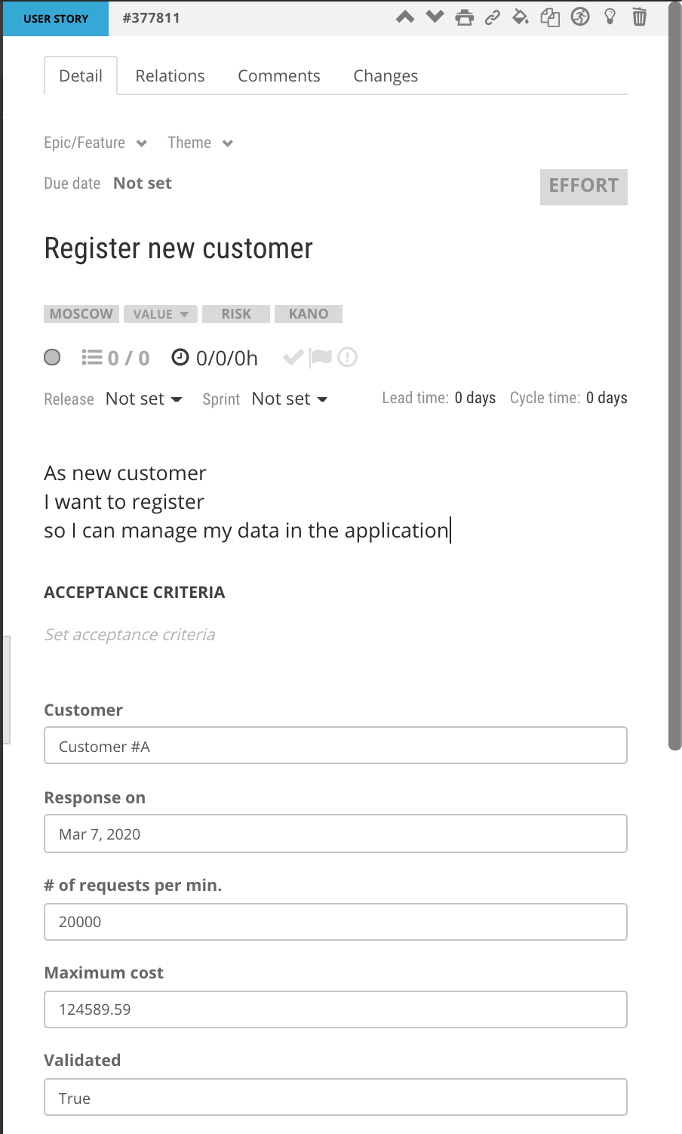Open the Release Not set dropdown

tap(144, 399)
